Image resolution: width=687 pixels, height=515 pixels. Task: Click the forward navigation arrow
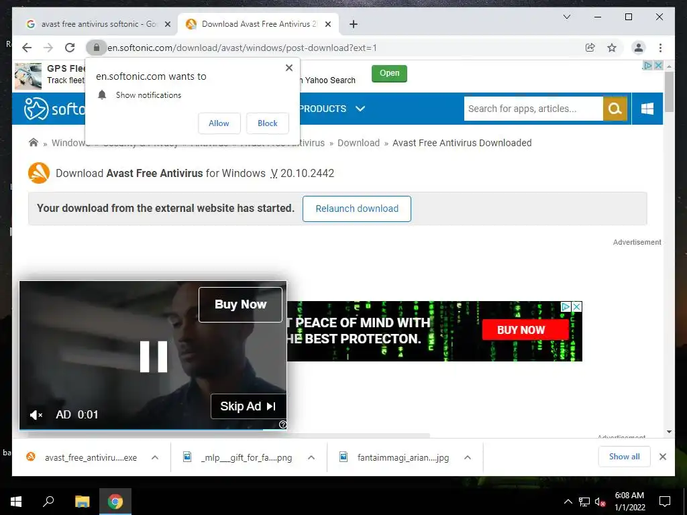tap(48, 48)
